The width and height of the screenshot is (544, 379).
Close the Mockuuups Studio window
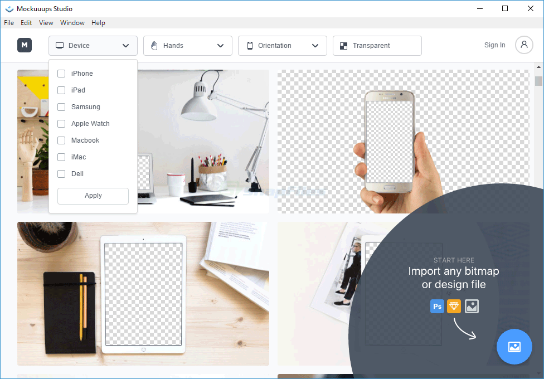(531, 9)
